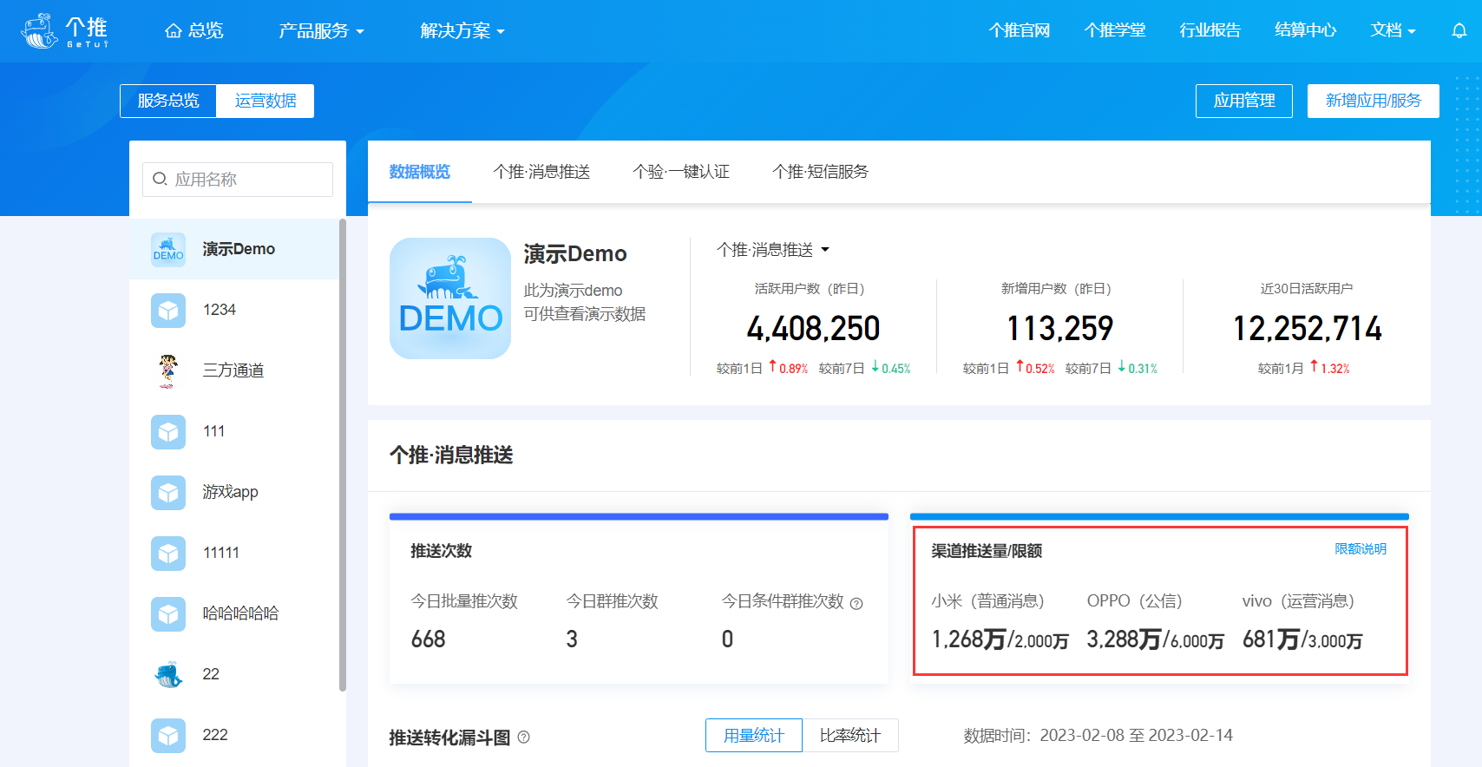Select the 个验·一键认证 tab
Screen dimensions: 1482x767
click(x=681, y=172)
